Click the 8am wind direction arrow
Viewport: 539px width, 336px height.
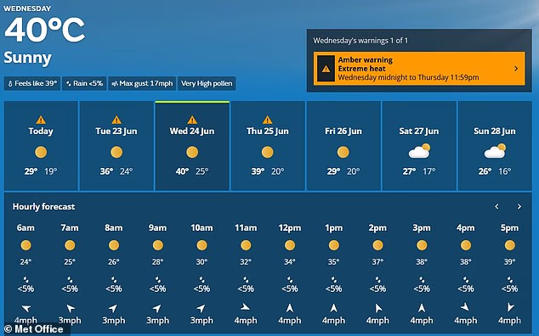pos(113,308)
